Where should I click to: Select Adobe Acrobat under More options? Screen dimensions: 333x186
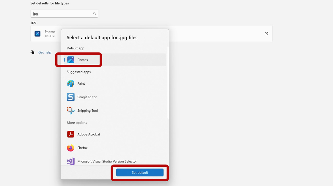115,134
